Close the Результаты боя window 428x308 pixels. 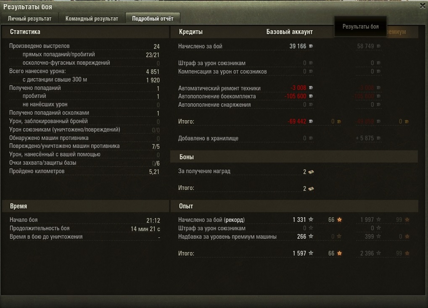tap(423, 6)
